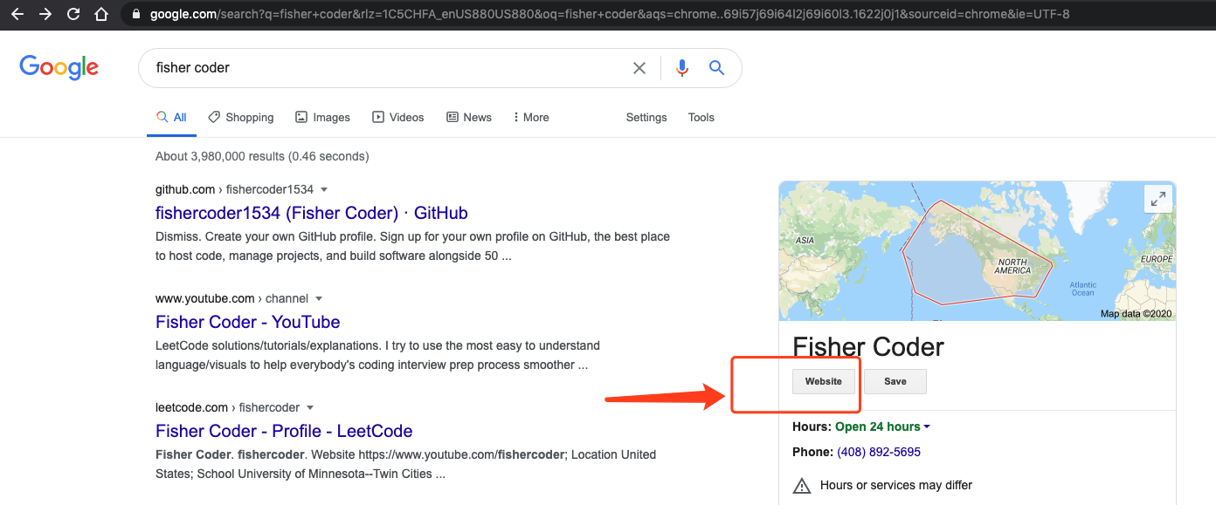The image size is (1216, 505).
Task: Start voice search with microphone icon
Action: tap(682, 68)
